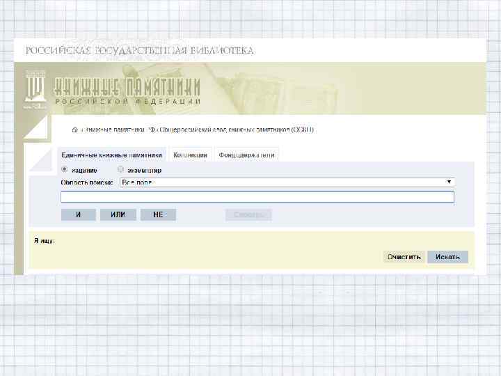Screen dimensions: 501x376
Task: Open Общероссийский свод книжных памятников breadcrumb
Action: point(237,130)
